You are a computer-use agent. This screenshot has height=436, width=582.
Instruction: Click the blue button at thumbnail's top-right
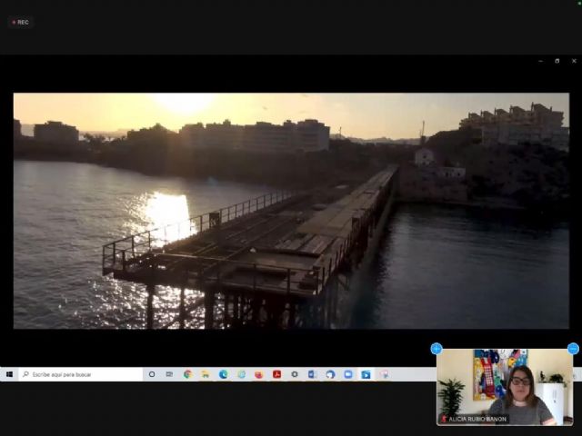(x=573, y=349)
